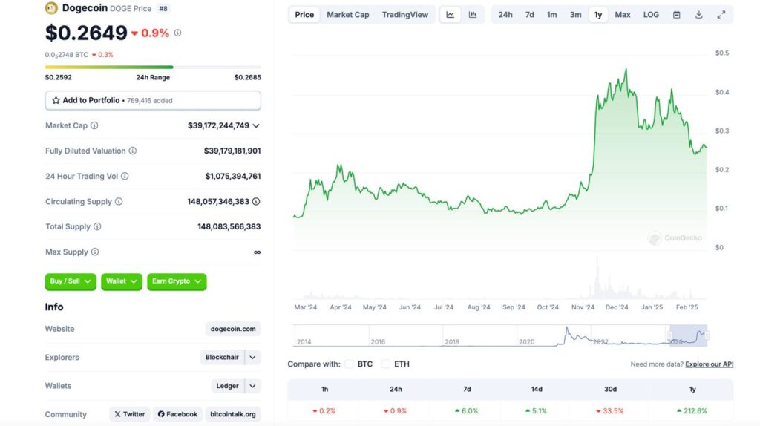Screen dimensions: 760x426
Task: Show Fully Diluted Valuation info icon
Action: coord(132,151)
